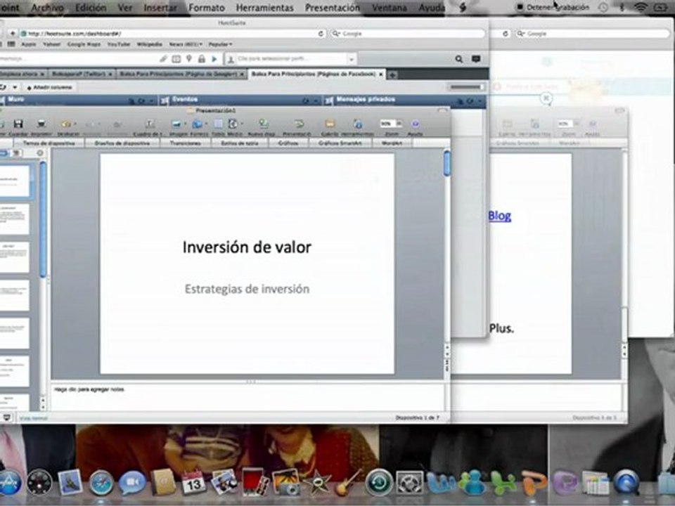Click Detener grabación in the menu bar
Screen dimensions: 675x506
553,7
